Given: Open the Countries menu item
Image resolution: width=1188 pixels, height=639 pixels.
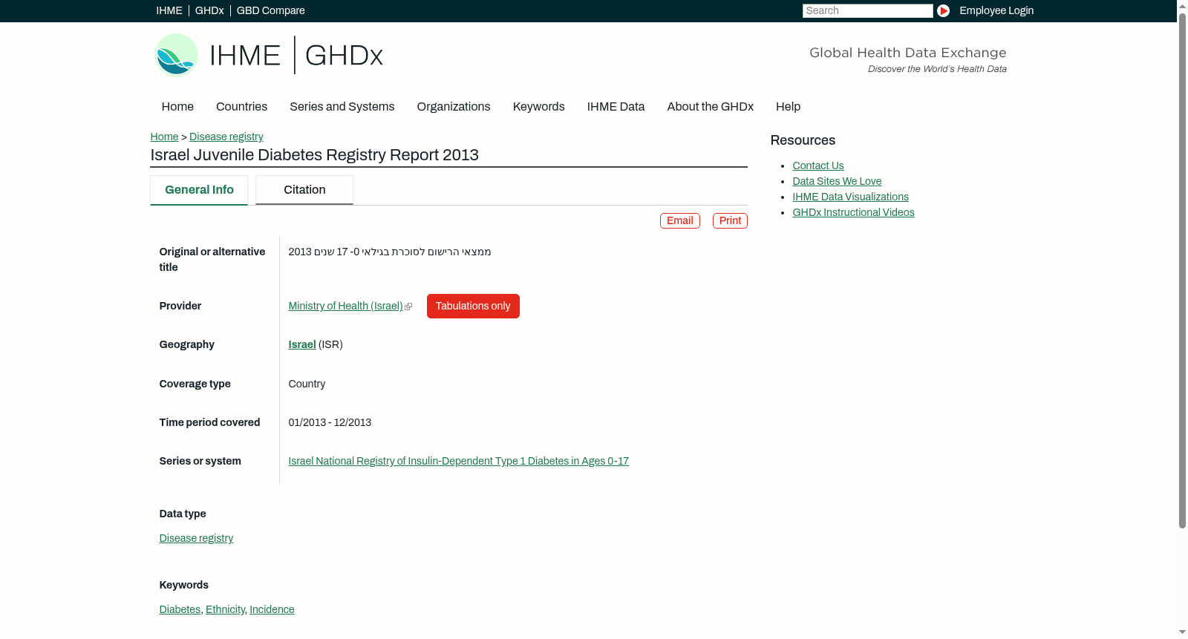Looking at the screenshot, I should [241, 107].
